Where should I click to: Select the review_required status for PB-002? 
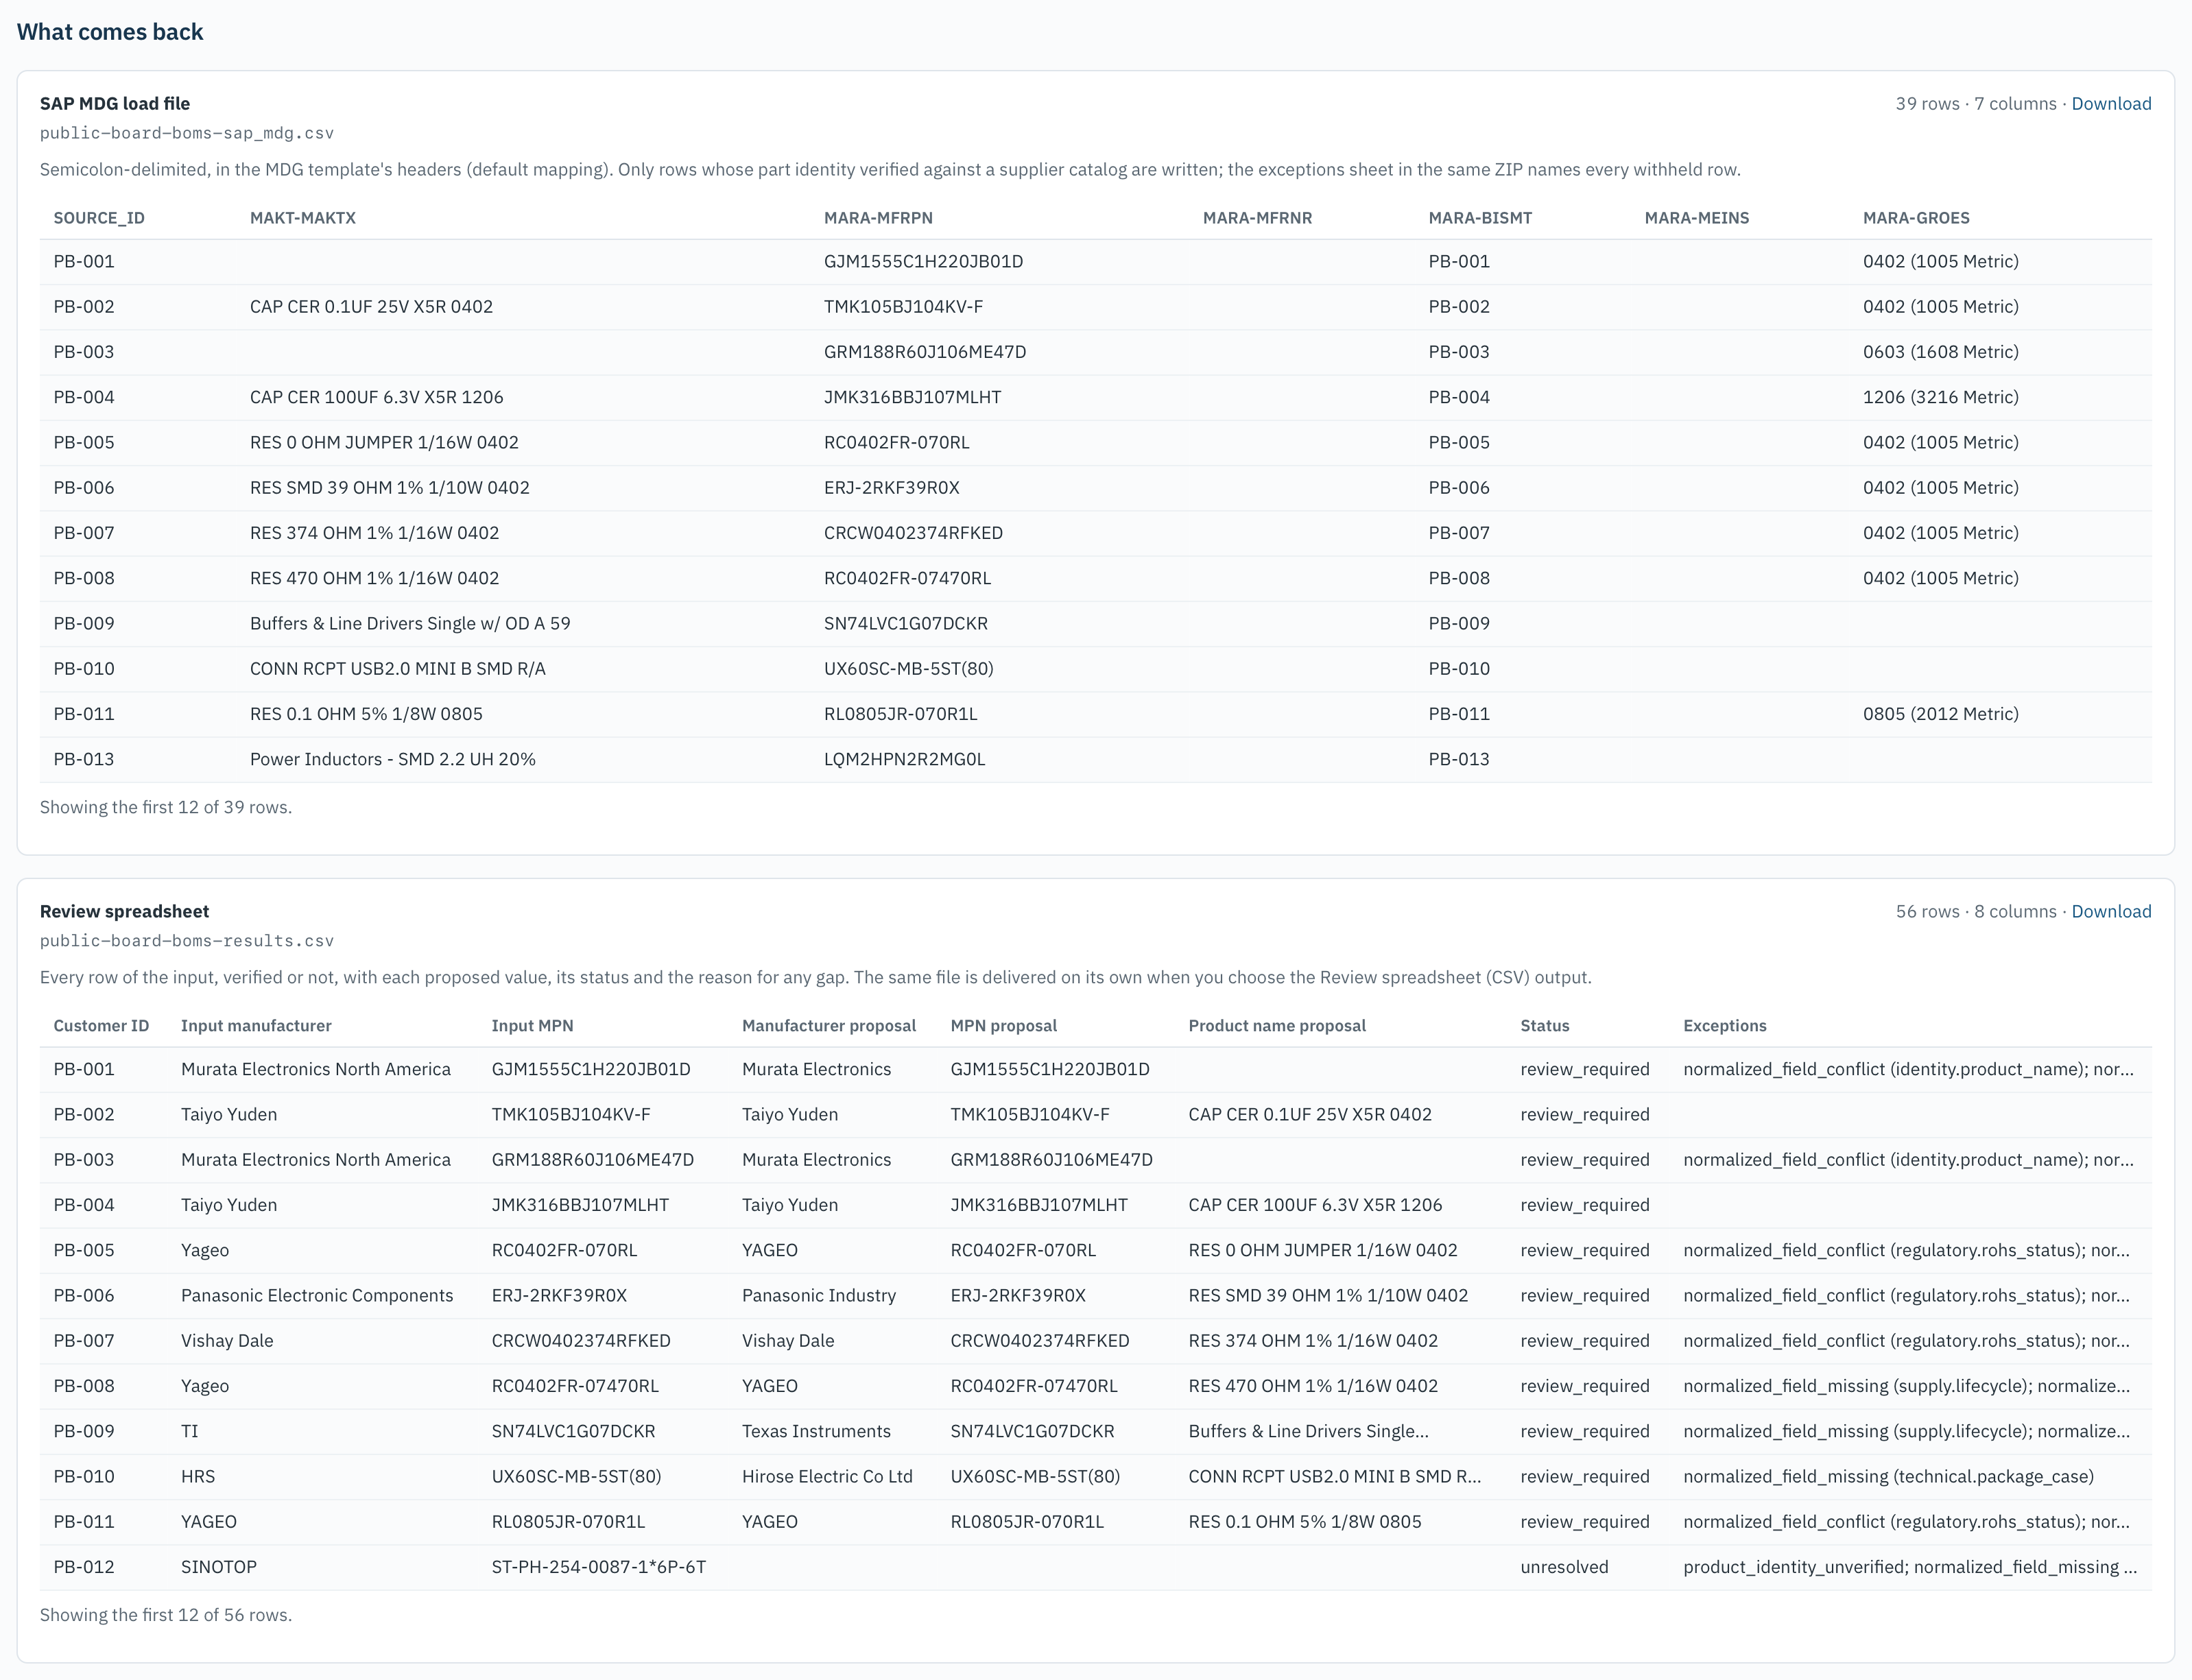1584,1115
